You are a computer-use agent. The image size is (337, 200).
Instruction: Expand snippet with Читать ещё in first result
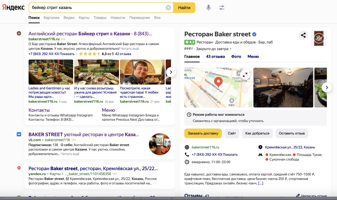[x=130, y=48]
